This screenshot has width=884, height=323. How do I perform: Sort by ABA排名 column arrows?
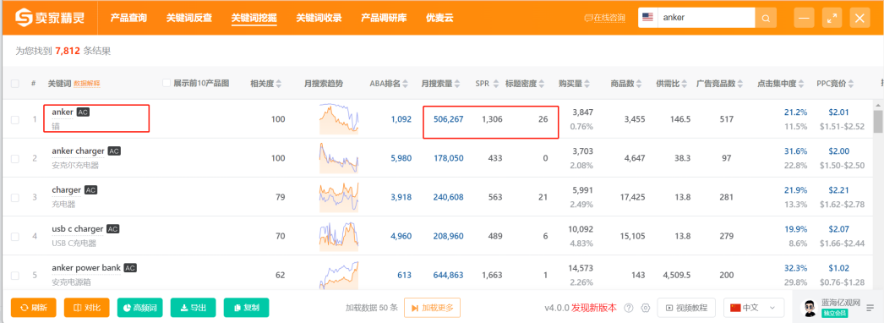tap(405, 84)
